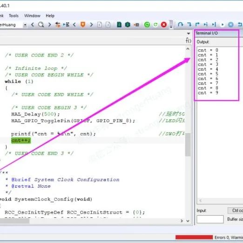The image size is (243, 243).
Task: Select the Terminal I/O panel title
Action: 206,33
